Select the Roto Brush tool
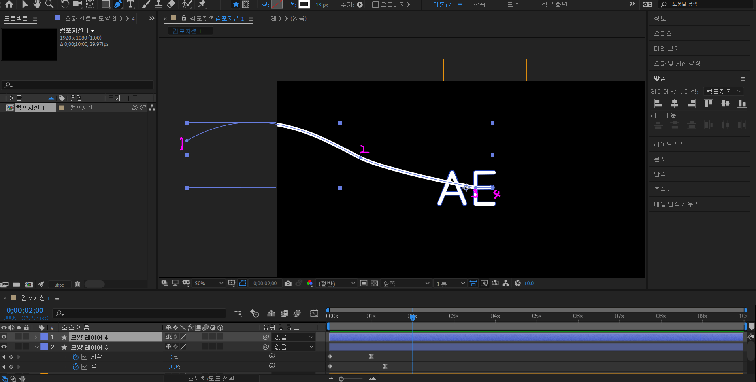The height and width of the screenshot is (382, 756). coord(187,4)
